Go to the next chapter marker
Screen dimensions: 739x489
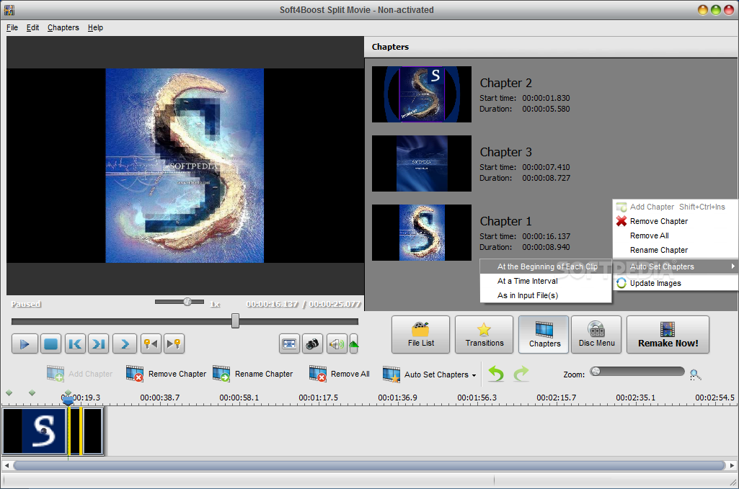pos(174,344)
